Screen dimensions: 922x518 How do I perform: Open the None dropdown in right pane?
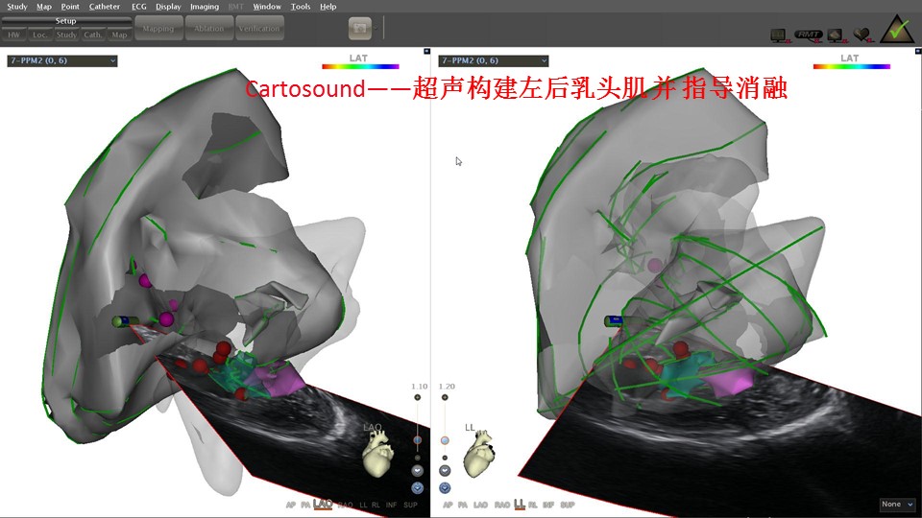pyautogui.click(x=897, y=505)
